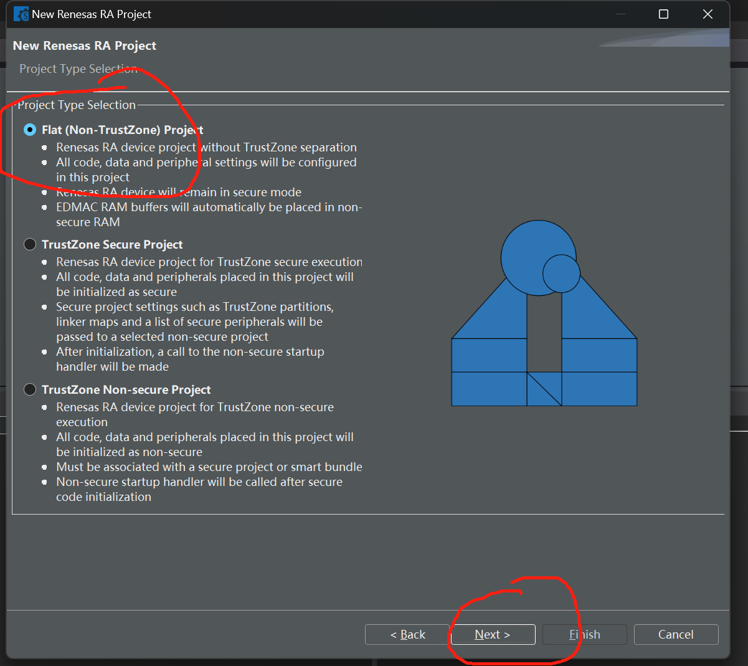748x666 pixels.
Task: Click 'Secure project settings such as TrustZone partitions' text
Action: click(195, 321)
